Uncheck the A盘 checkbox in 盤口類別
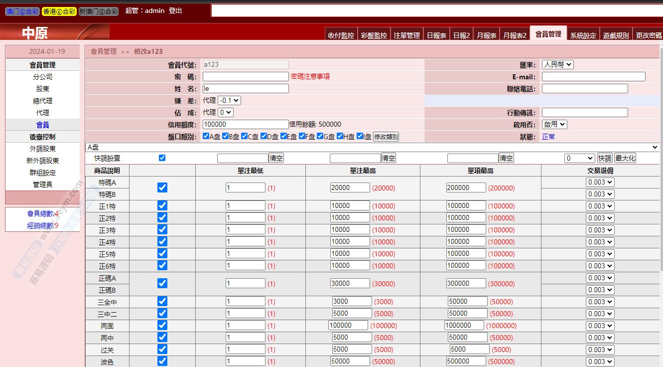 click(206, 136)
